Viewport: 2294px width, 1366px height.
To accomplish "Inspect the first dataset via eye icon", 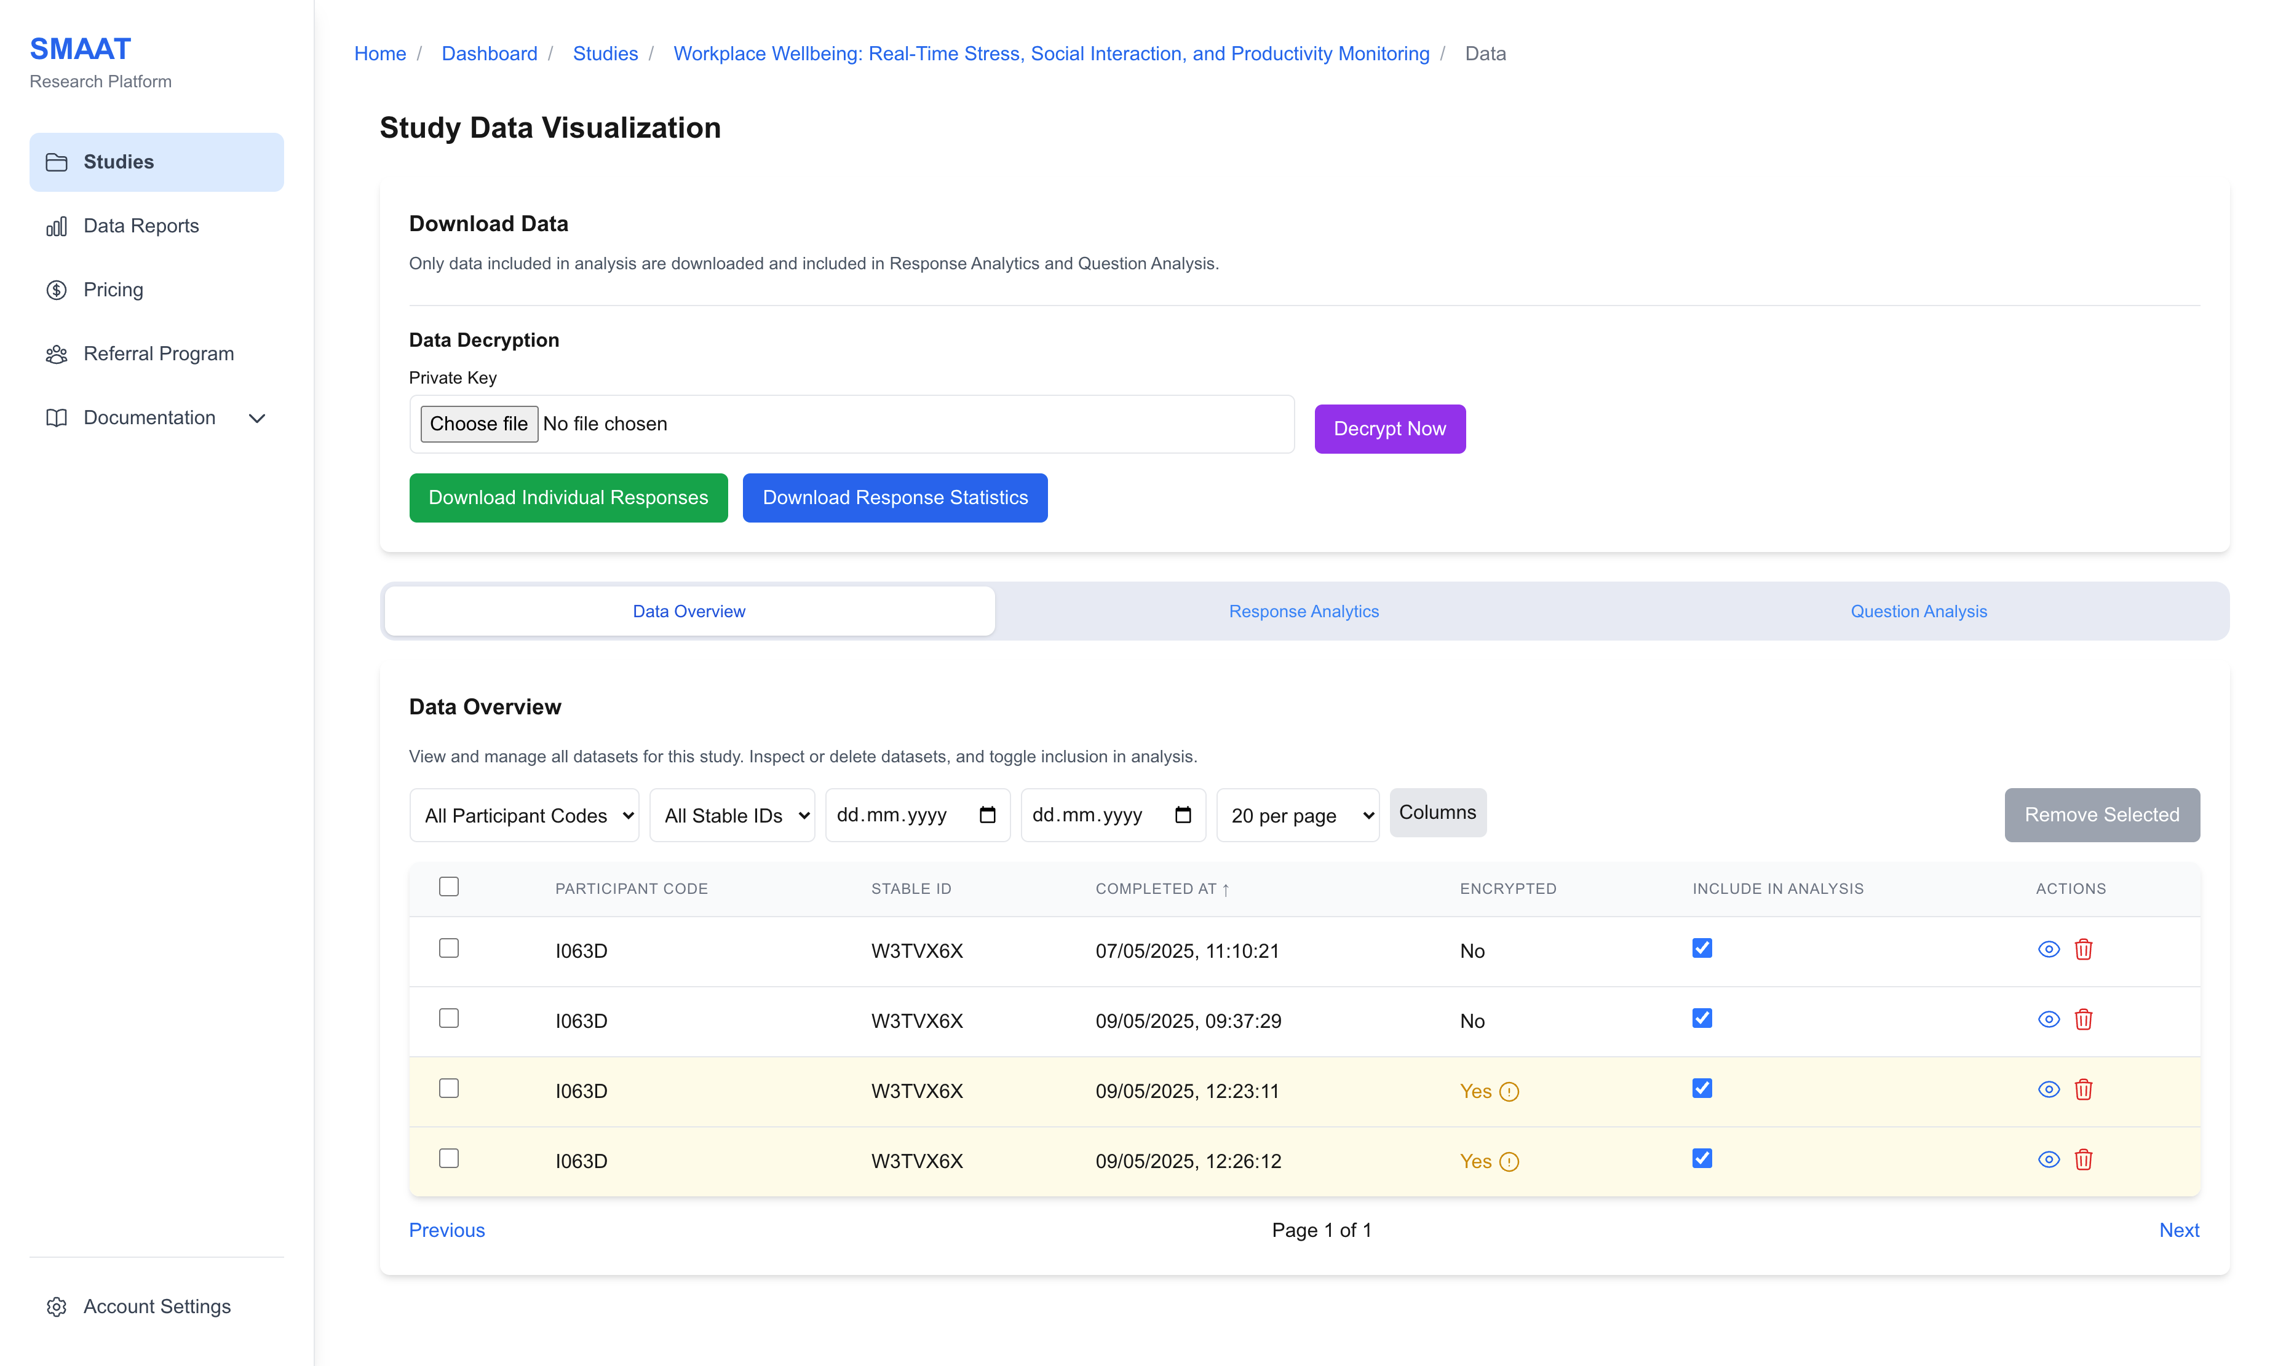I will pyautogui.click(x=2048, y=949).
